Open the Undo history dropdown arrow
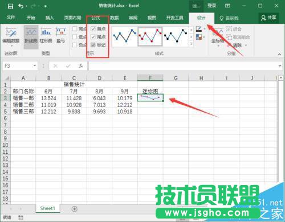The height and width of the screenshot is (222, 285). [26, 6]
